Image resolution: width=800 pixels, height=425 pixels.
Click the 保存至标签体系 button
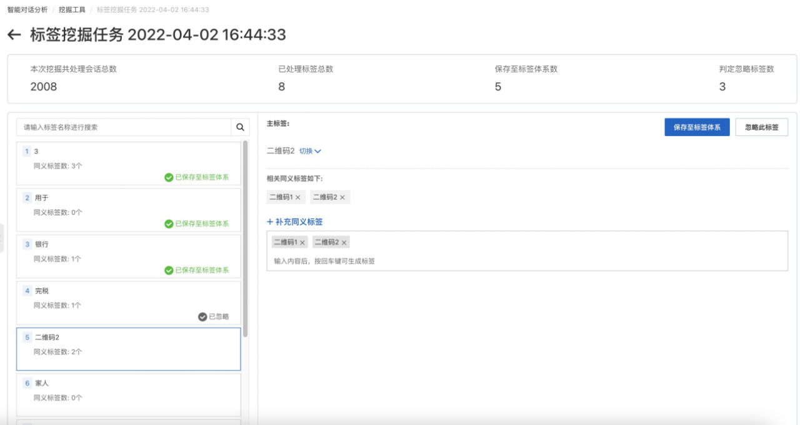pyautogui.click(x=697, y=127)
